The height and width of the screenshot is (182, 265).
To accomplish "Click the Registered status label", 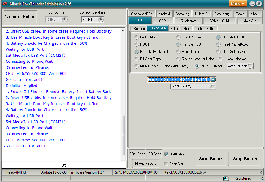I will click(x=243, y=178).
